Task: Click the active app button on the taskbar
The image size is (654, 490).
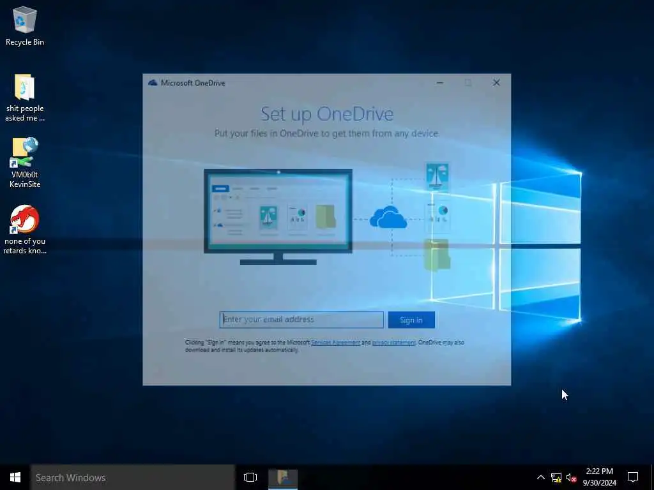Action: pos(283,477)
